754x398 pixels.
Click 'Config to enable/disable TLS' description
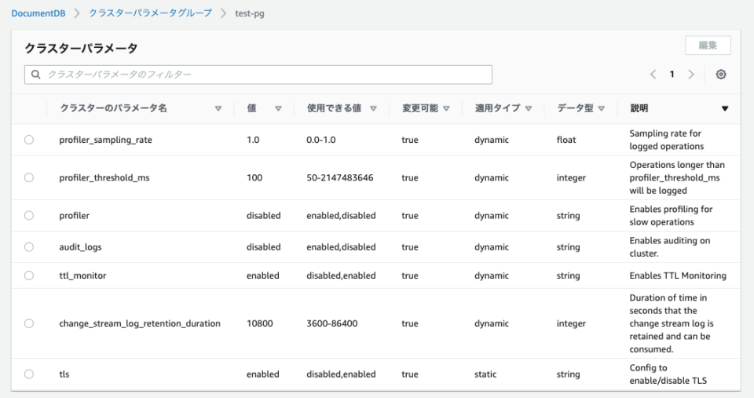[668, 374]
